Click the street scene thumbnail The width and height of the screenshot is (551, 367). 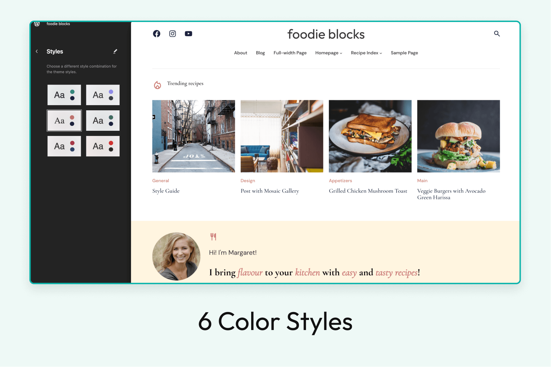pyautogui.click(x=194, y=136)
